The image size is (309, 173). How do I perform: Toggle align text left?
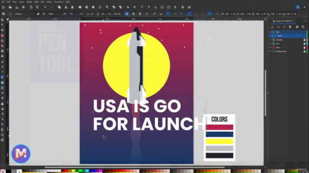pos(127,14)
